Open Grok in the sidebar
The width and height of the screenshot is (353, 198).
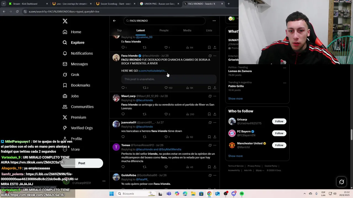click(x=71, y=75)
